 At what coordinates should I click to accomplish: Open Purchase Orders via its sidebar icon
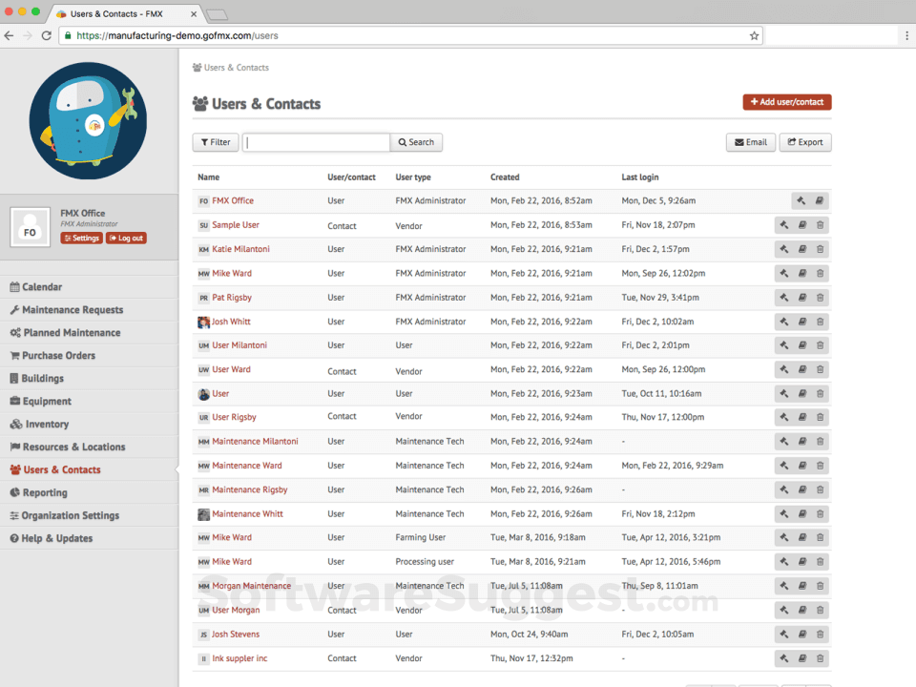point(14,355)
